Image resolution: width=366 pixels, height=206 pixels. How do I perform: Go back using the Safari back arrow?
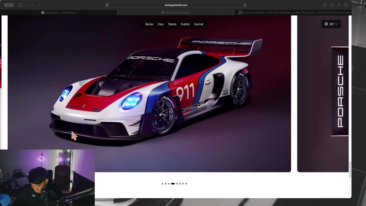[32, 5]
